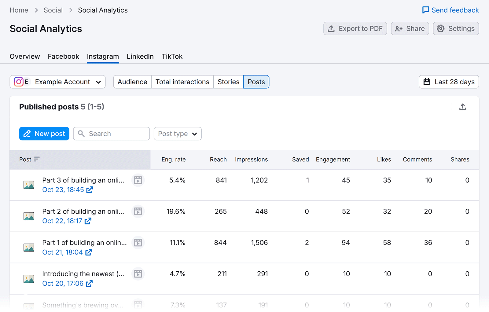Click the Settings gear icon

(440, 28)
